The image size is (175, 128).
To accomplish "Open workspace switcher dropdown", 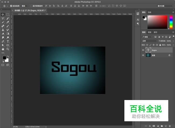I will pos(166,6).
